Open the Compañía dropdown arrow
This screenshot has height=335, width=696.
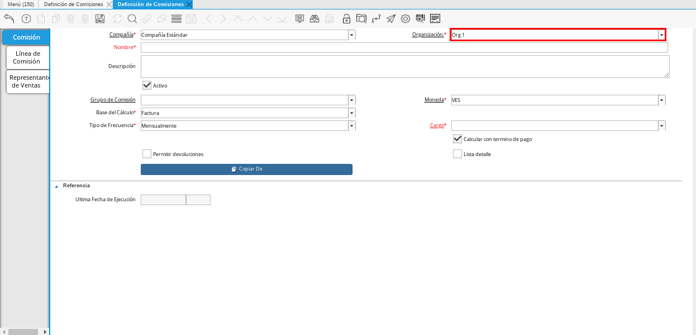(x=352, y=35)
